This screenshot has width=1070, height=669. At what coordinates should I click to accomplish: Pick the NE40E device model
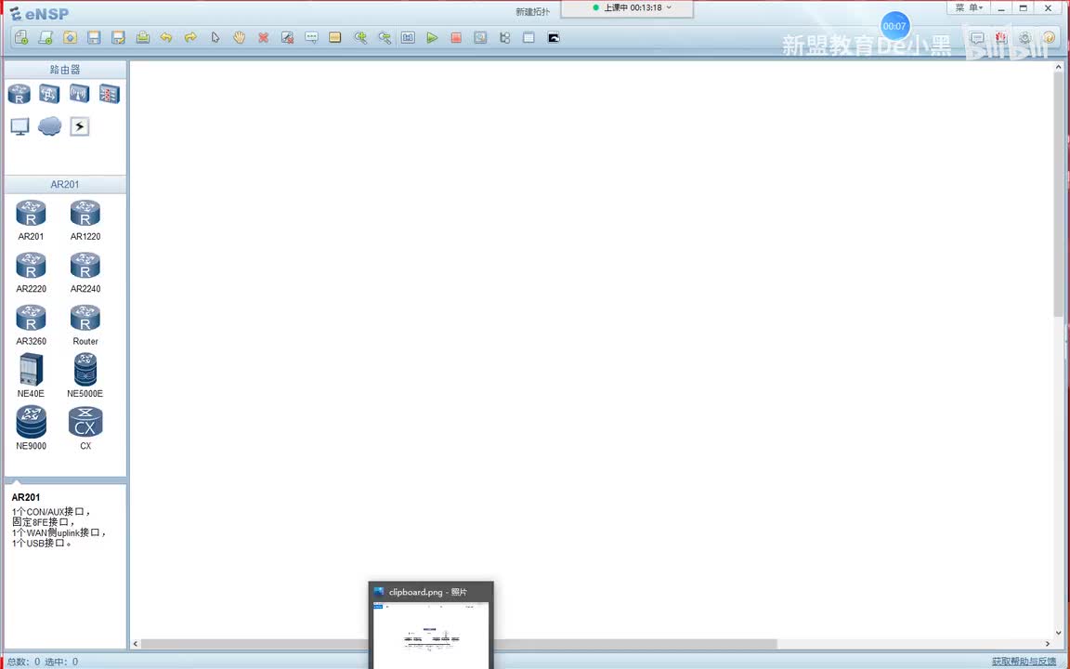(x=31, y=375)
